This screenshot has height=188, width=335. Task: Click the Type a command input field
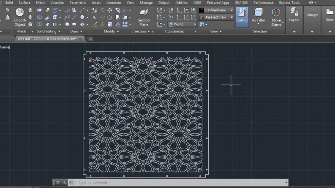tap(180, 183)
